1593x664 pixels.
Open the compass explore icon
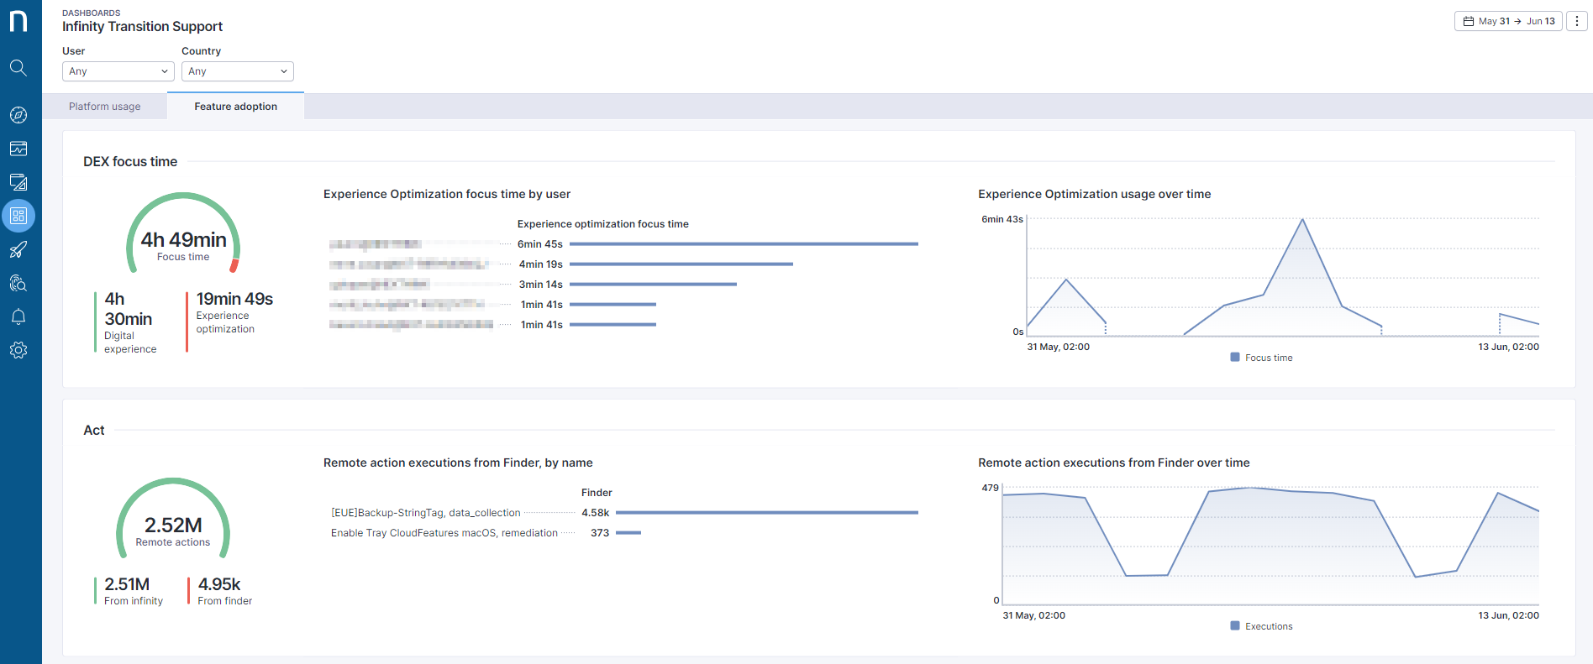(18, 115)
